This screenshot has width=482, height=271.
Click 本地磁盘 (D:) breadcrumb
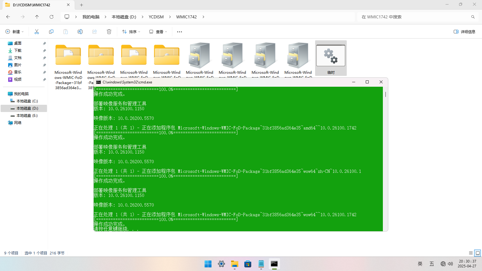[x=124, y=17]
